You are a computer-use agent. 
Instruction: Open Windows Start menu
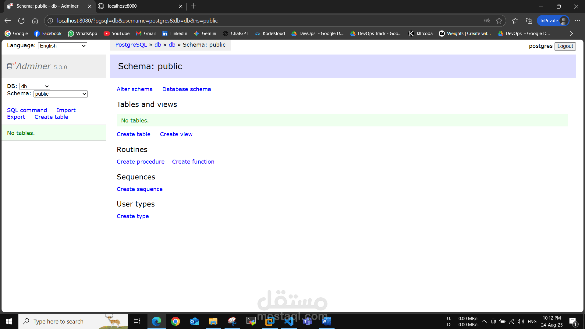9,321
